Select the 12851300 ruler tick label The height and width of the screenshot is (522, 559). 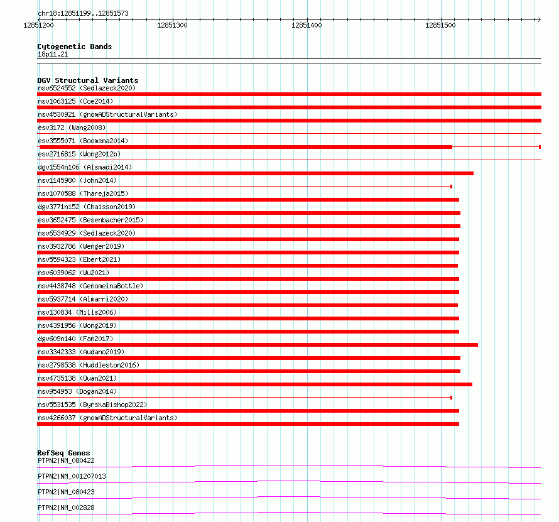coord(172,25)
